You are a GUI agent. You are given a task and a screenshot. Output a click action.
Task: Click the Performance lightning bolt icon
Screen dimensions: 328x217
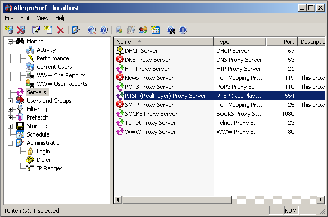[31, 58]
